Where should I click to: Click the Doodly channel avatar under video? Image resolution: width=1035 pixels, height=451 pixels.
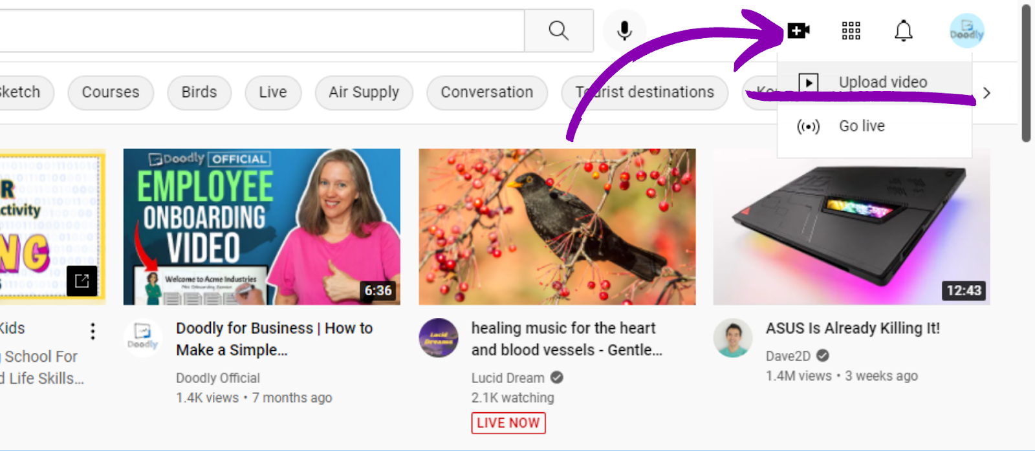(143, 337)
